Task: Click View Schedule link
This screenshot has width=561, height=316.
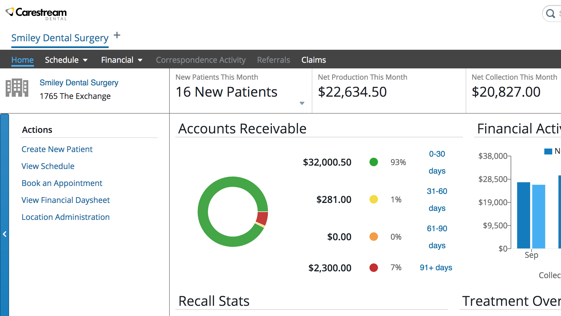Action: click(48, 166)
